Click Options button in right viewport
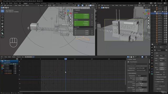 (147, 8)
